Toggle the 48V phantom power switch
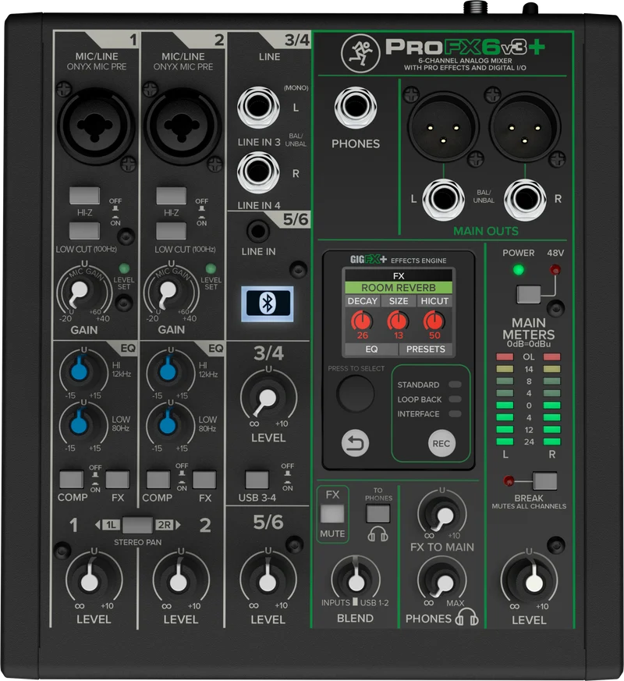Viewport: 624px width, 681px height. pyautogui.click(x=529, y=294)
